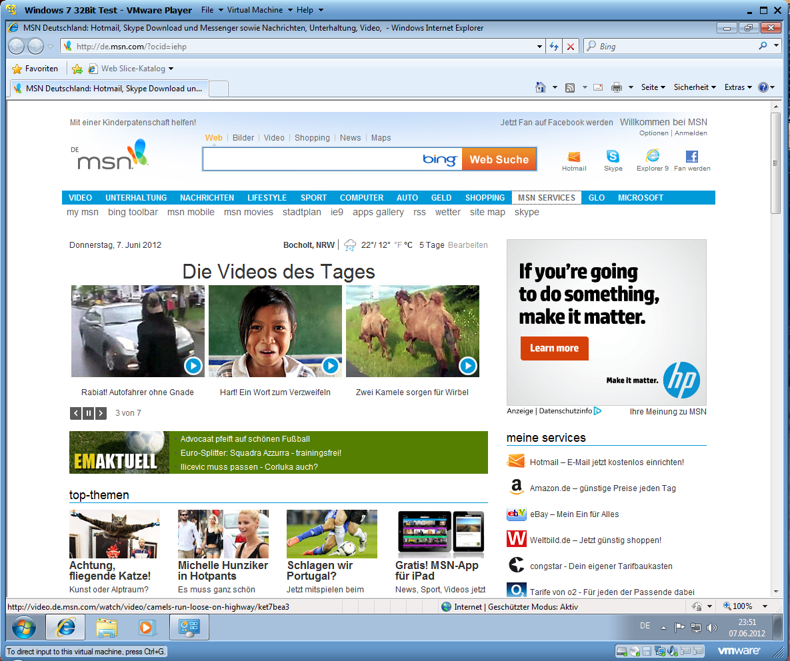Select the MSN SERVICES navigation tab
This screenshot has height=661, width=790.
pos(547,198)
